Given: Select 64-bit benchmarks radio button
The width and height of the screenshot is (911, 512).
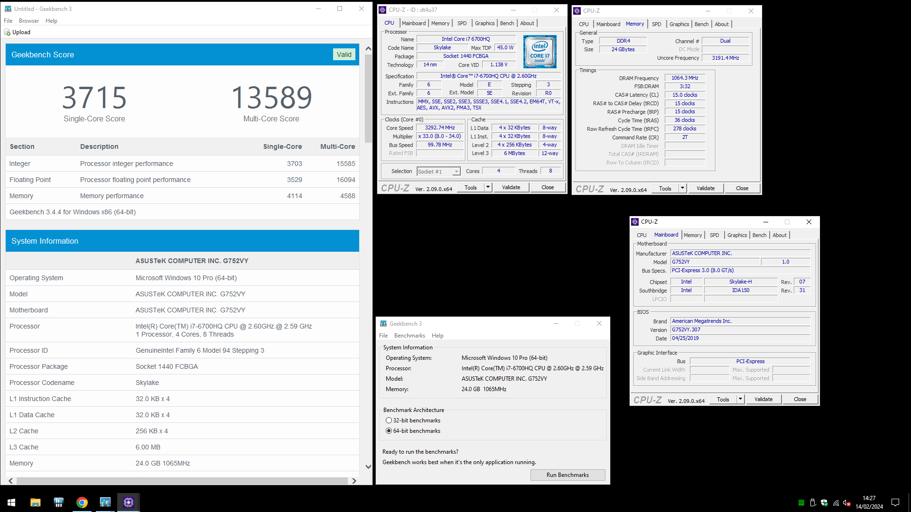Looking at the screenshot, I should tap(389, 431).
